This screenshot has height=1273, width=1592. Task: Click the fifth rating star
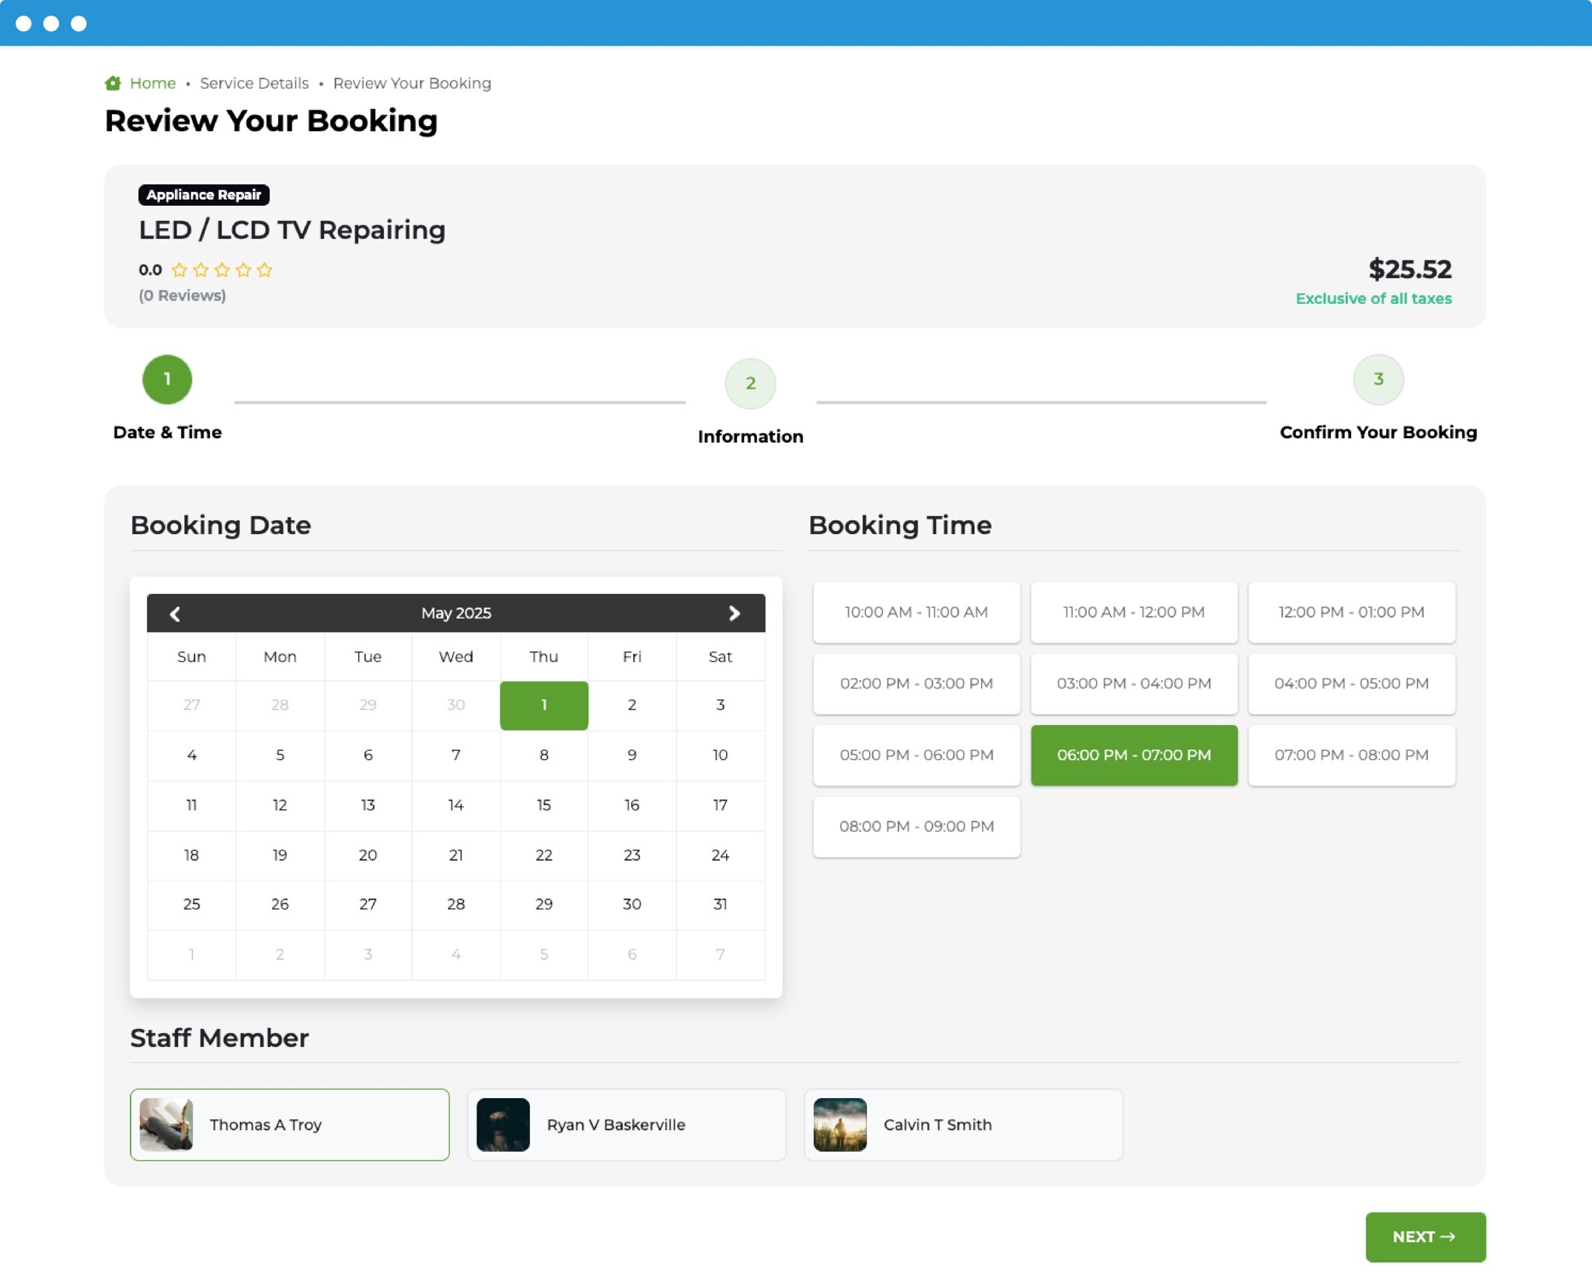coord(265,270)
